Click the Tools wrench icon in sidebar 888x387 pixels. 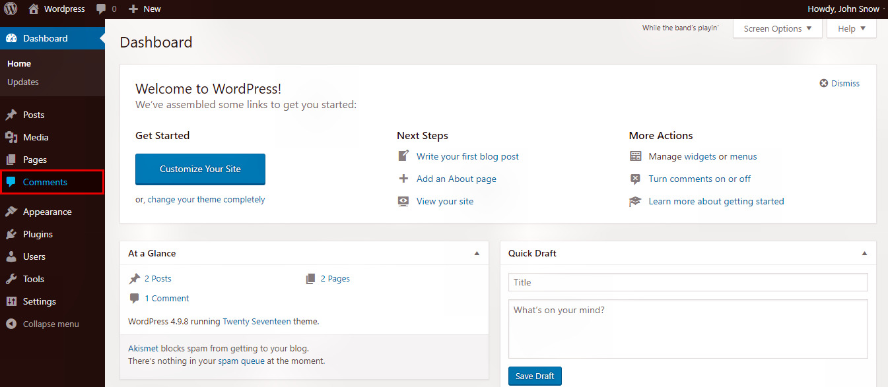coord(11,279)
